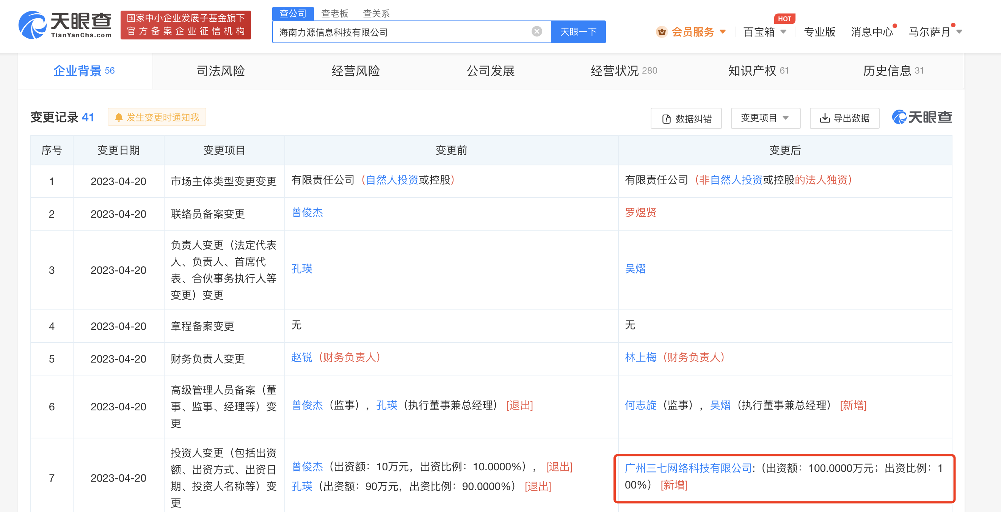
Task: Select the 章程备案变更 cell
Action: click(x=224, y=326)
